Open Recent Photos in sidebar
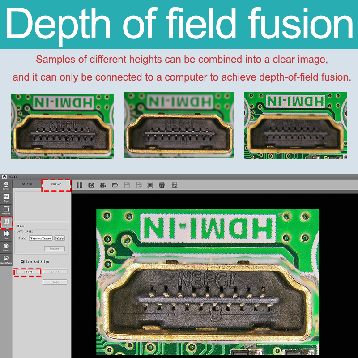The height and width of the screenshot is (358, 358). (x=6, y=260)
